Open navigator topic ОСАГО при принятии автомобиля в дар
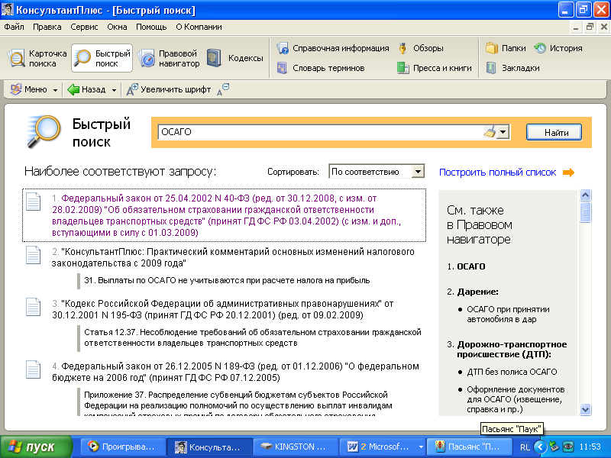This screenshot has width=611, height=458. tap(508, 314)
